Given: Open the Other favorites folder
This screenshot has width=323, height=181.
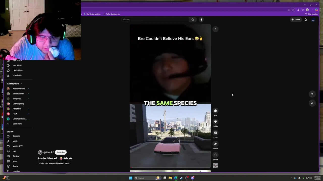Looking at the screenshot, I should (x=311, y=14).
